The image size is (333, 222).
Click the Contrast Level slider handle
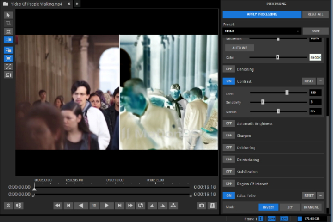tap(287, 92)
